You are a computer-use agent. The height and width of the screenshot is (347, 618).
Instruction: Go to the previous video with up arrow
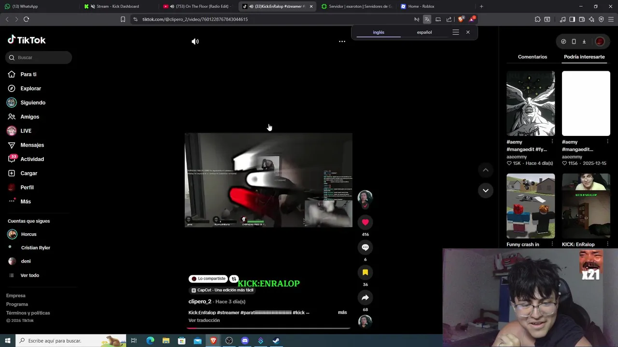pos(486,170)
